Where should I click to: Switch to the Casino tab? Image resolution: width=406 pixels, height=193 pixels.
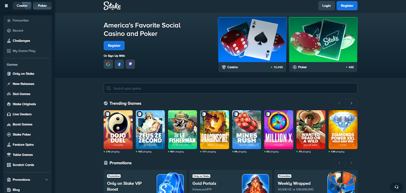coord(22,6)
